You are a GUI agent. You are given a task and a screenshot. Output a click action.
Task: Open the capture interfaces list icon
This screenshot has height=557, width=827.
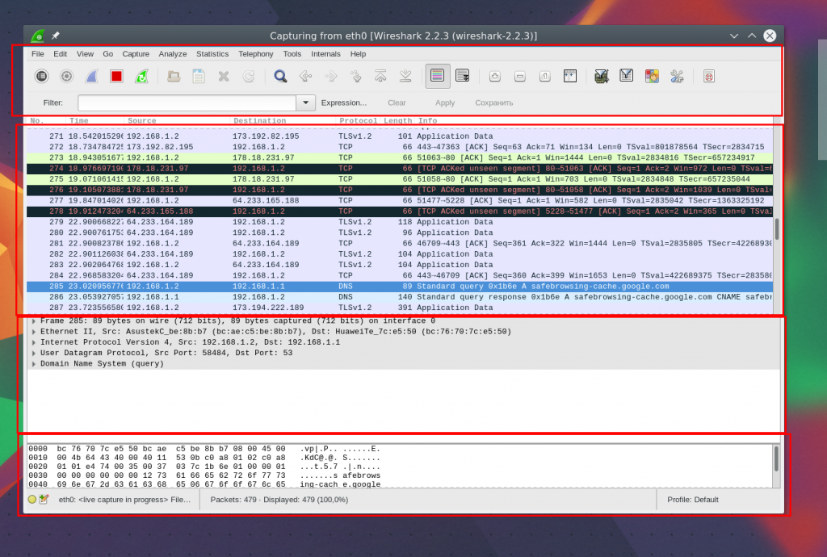[41, 77]
